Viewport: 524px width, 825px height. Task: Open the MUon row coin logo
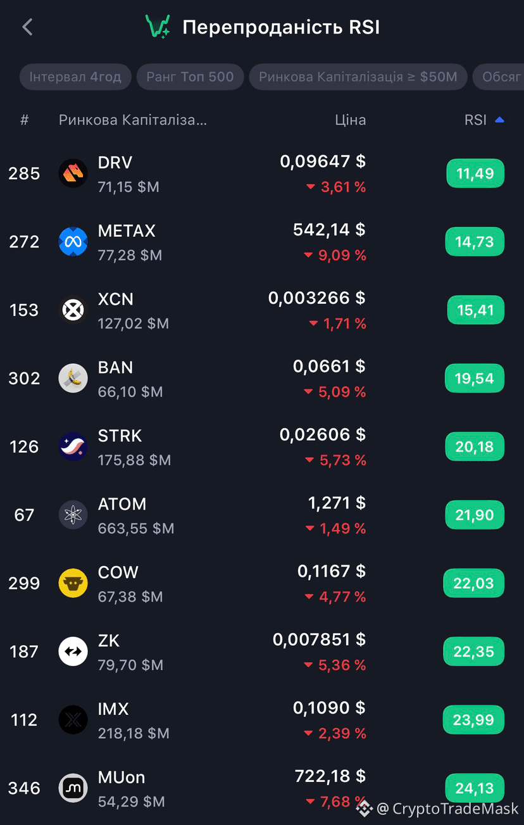tap(73, 788)
